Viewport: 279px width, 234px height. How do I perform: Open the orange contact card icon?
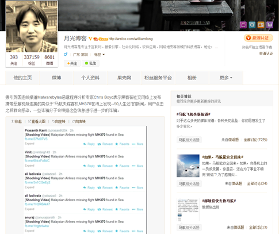(x=261, y=25)
